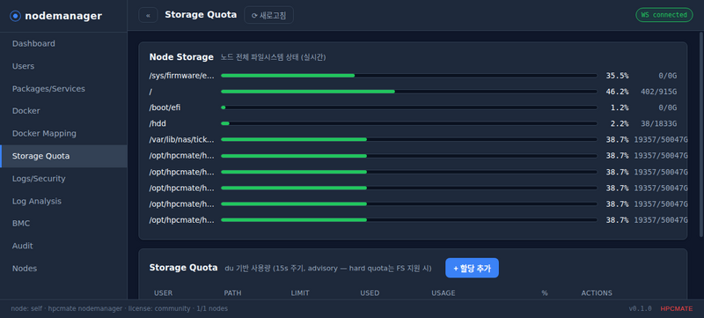Open the Docker Mapping page

click(63, 133)
